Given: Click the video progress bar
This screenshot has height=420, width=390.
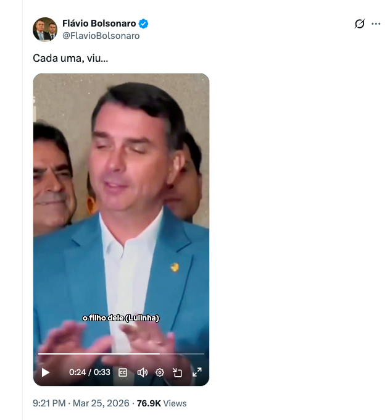Looking at the screenshot, I should point(99,354).
